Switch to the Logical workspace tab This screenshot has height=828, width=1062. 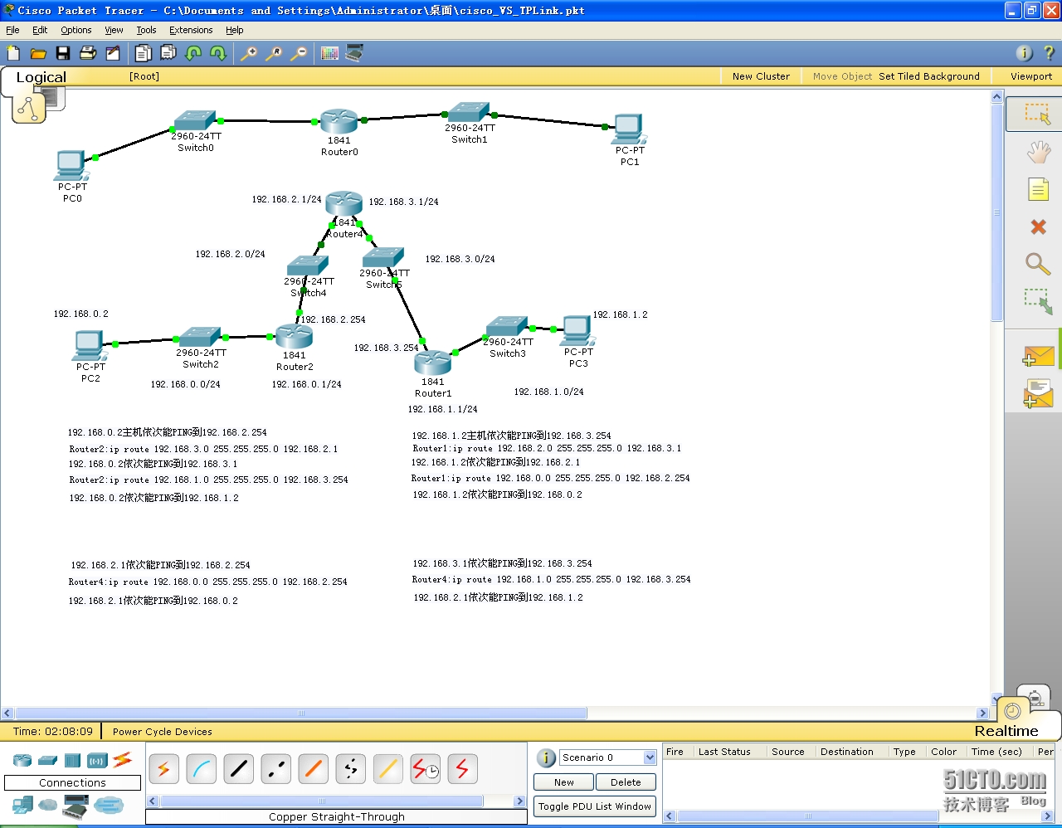[x=41, y=77]
